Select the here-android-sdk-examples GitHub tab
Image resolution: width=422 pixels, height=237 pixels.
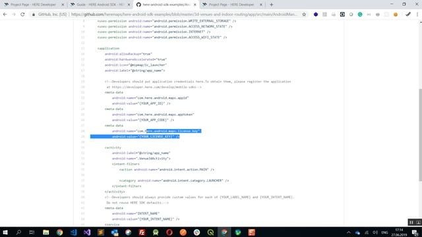click(x=166, y=5)
